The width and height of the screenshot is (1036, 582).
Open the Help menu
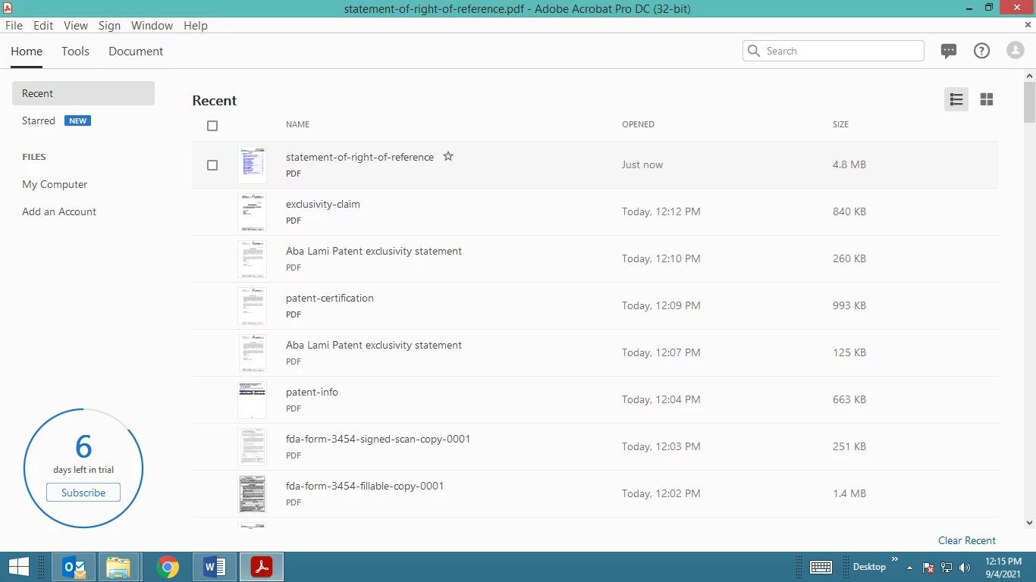pyautogui.click(x=196, y=25)
